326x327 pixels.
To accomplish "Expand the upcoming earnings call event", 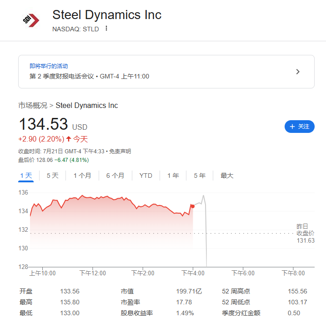I will click(x=298, y=72).
